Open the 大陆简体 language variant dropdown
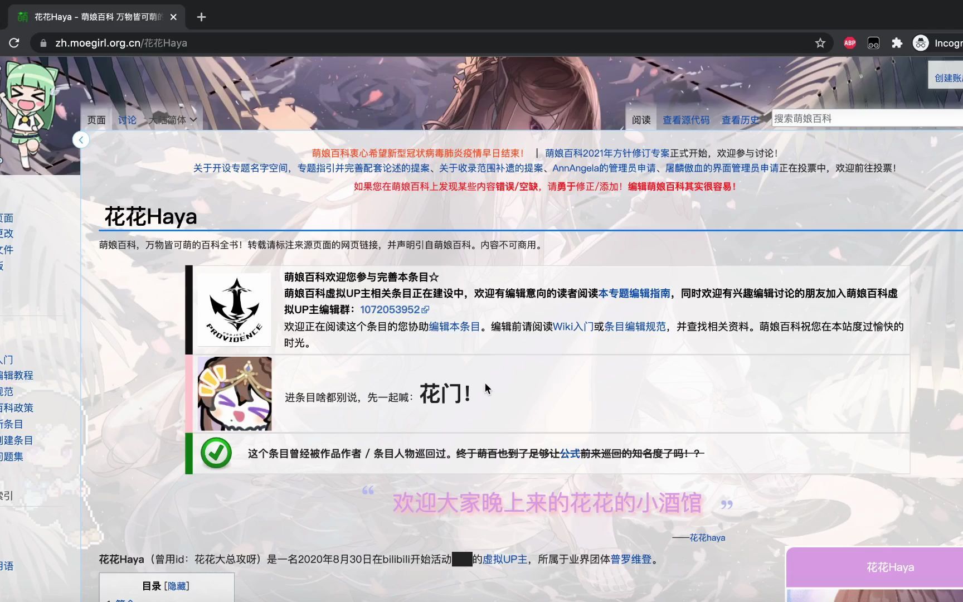 [x=172, y=120]
